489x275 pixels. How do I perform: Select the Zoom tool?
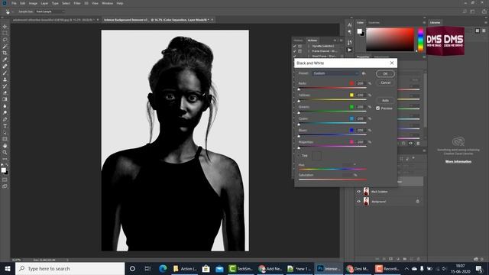click(x=5, y=152)
